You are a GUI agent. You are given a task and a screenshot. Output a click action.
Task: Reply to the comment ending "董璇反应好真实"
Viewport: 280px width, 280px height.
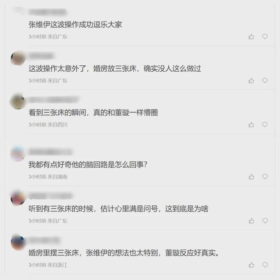[265, 265]
